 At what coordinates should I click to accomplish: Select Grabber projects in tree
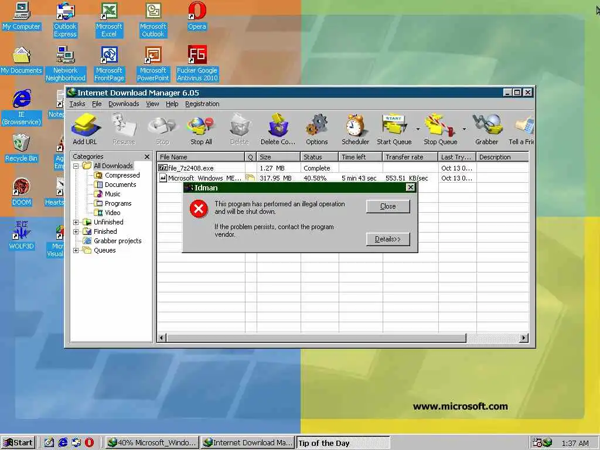pyautogui.click(x=112, y=241)
